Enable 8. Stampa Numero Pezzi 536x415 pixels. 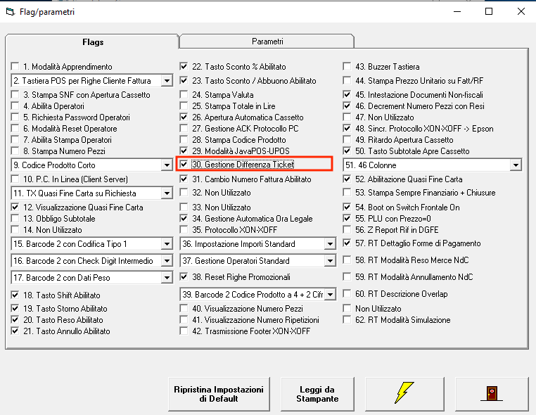15,151
